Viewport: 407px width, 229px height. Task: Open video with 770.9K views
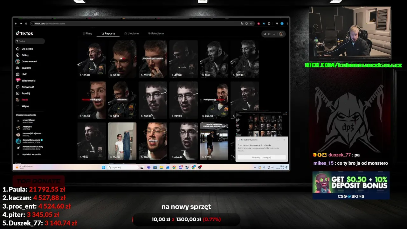click(x=153, y=141)
